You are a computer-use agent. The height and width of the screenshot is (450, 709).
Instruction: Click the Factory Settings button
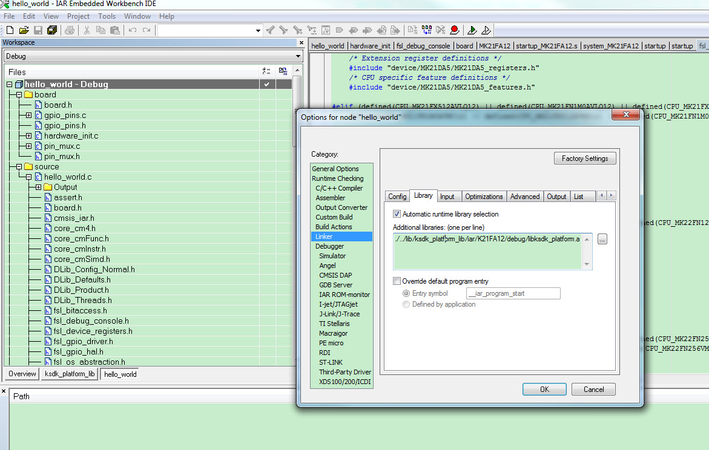585,158
